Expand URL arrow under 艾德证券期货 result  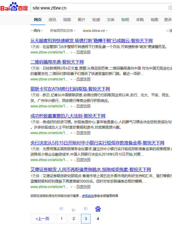(x=71, y=187)
